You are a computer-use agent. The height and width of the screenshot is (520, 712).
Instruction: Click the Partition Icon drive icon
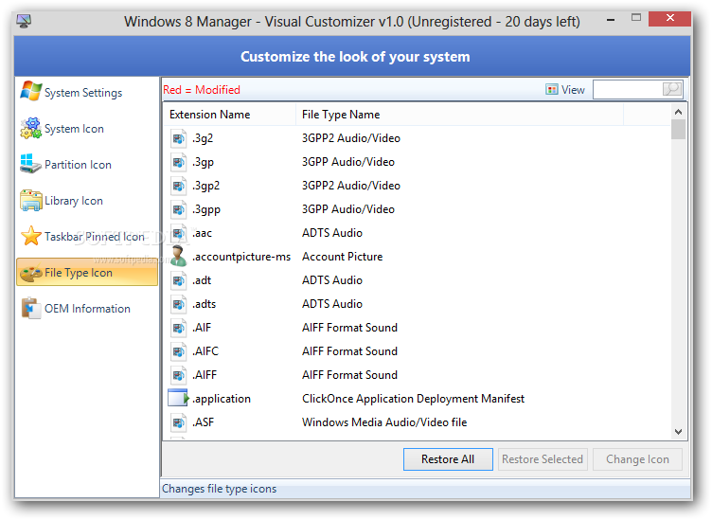point(31,164)
